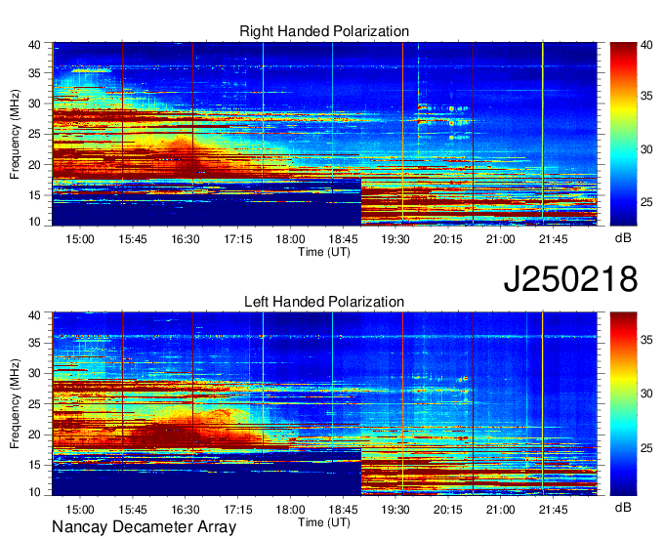Viewport: 664px width, 539px height.
Task: Click the upper right-handed polarization spectrogram
Action: click(324, 134)
